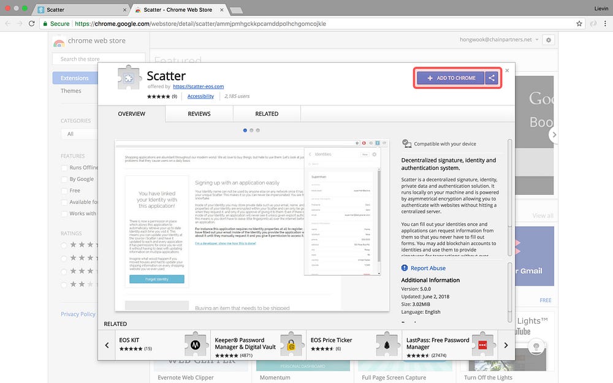Click the EOS Price Ticker puzzle icon
Viewport: 613px width, 383px height.
tap(387, 344)
